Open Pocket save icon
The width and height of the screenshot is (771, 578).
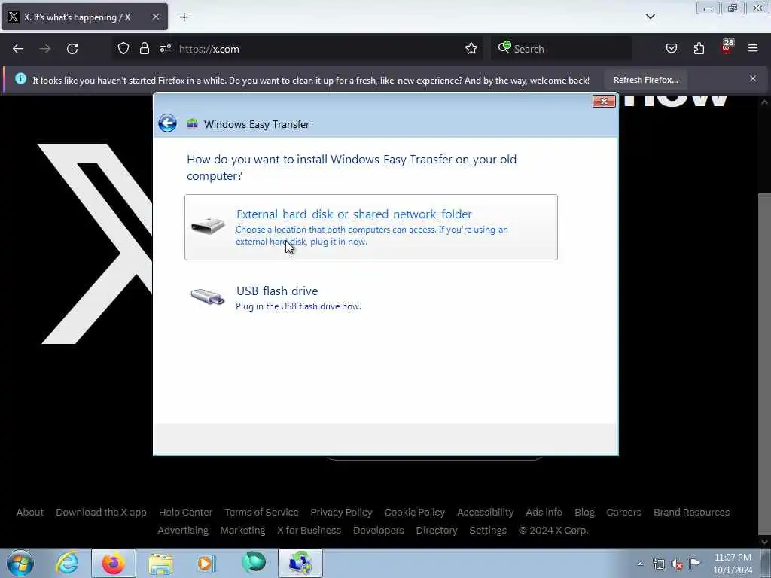[671, 49]
